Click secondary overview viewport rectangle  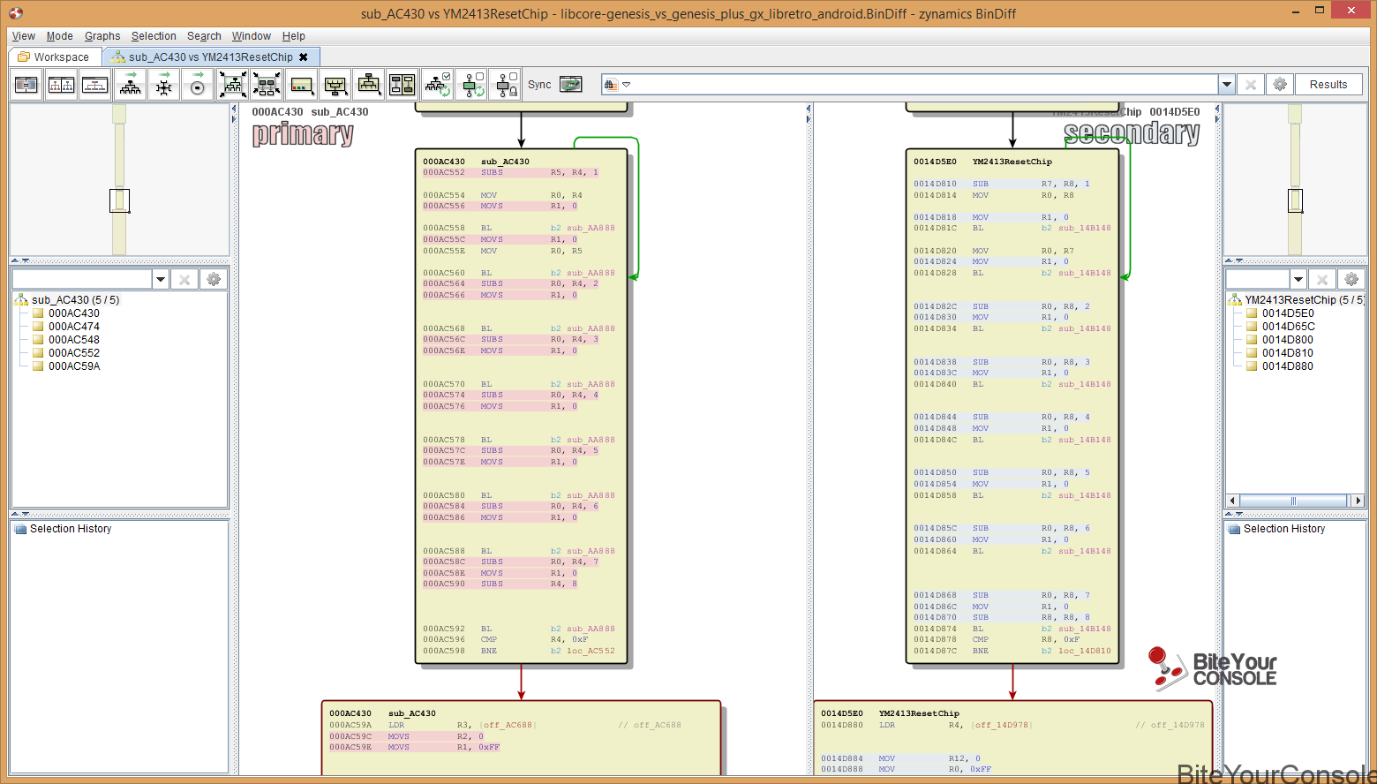(1295, 200)
